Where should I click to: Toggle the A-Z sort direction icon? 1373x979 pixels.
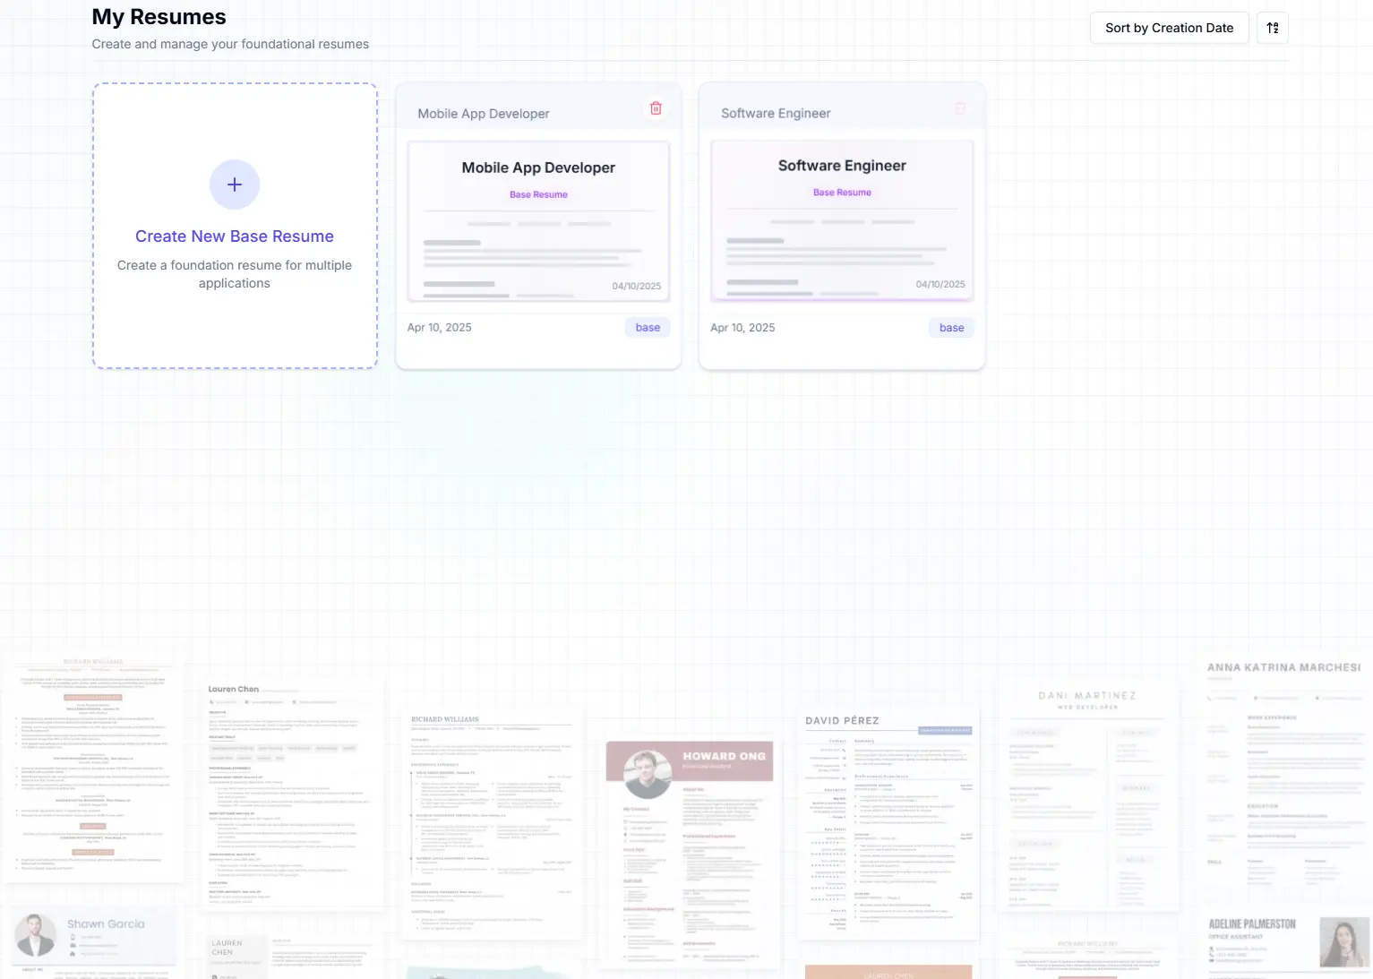(x=1272, y=28)
